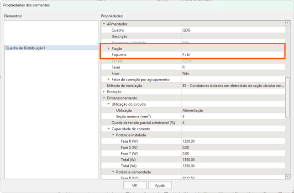The image size is (294, 193).
Task: Open help with the Ajuda button
Action: pos(160,185)
